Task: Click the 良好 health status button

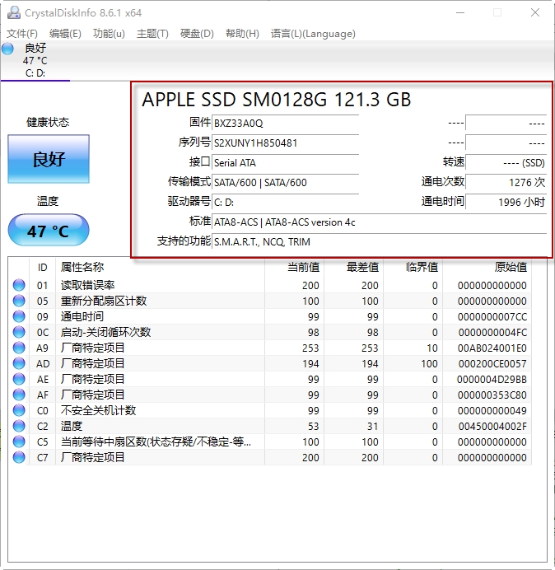Action: point(49,159)
